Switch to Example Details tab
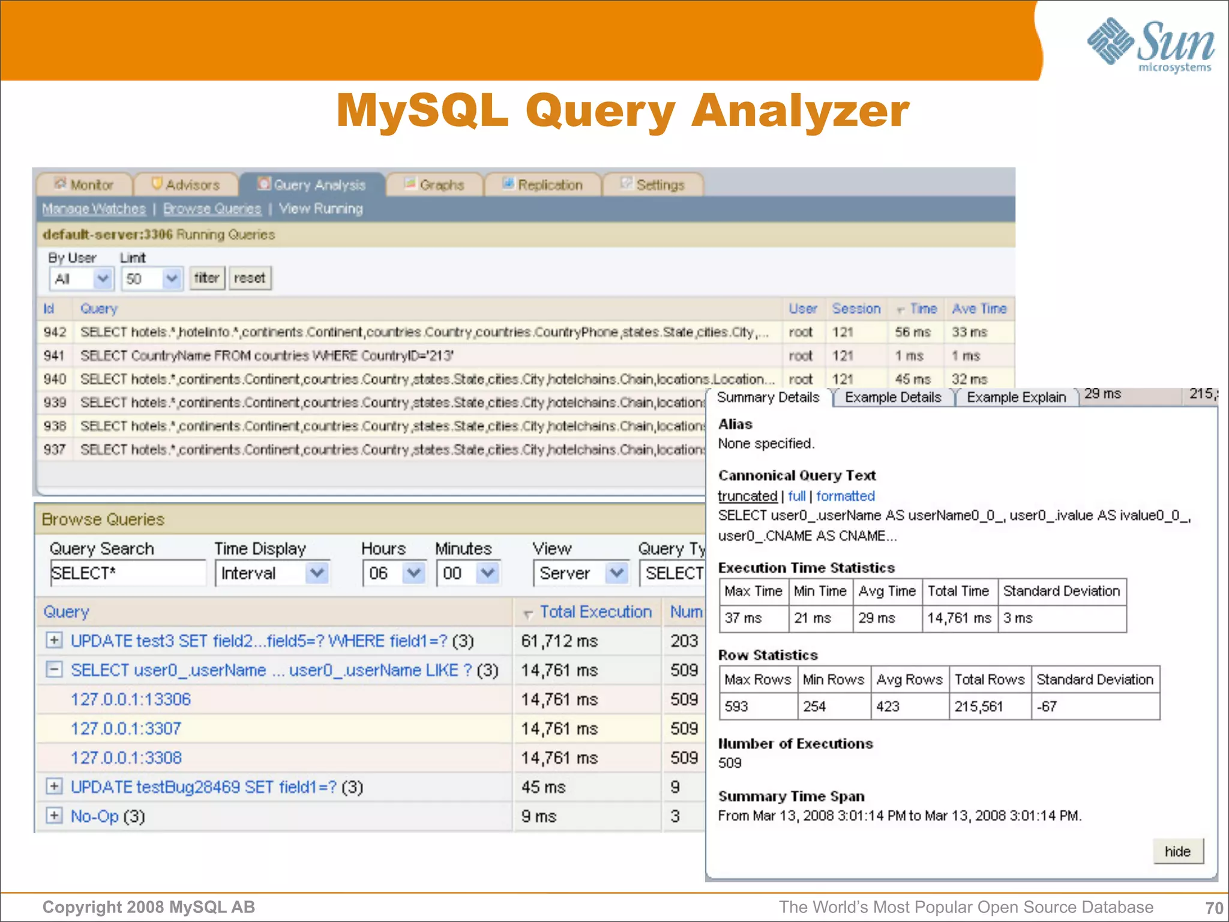Screen dimensions: 1229x922 [x=893, y=397]
